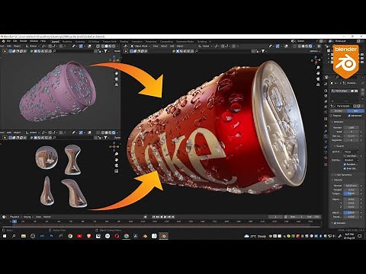366x274 pixels.
Task: Open the Render menu
Action: [24, 41]
